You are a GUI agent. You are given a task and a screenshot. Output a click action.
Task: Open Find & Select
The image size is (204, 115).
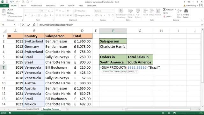click(186, 13)
